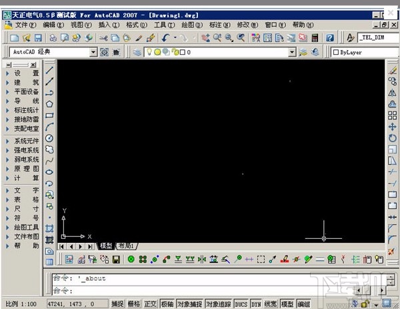Save the drawing with floppy icon
Screen dimensions: 400x309
[38, 38]
